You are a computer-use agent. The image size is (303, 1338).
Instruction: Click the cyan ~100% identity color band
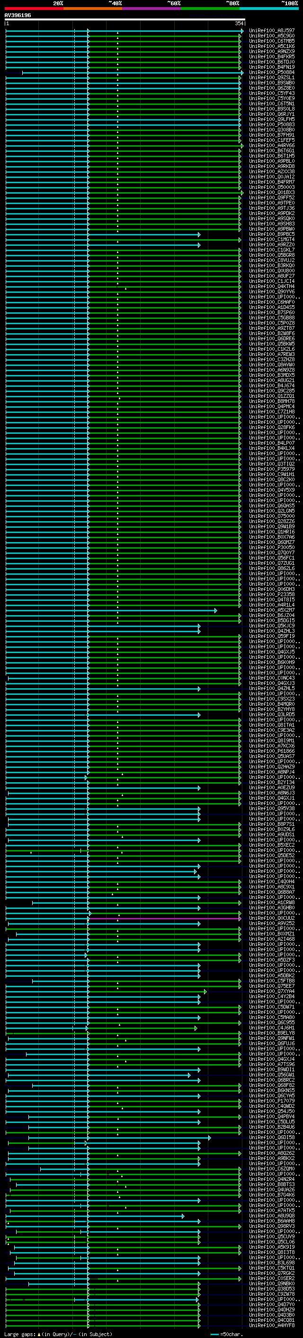point(269,9)
